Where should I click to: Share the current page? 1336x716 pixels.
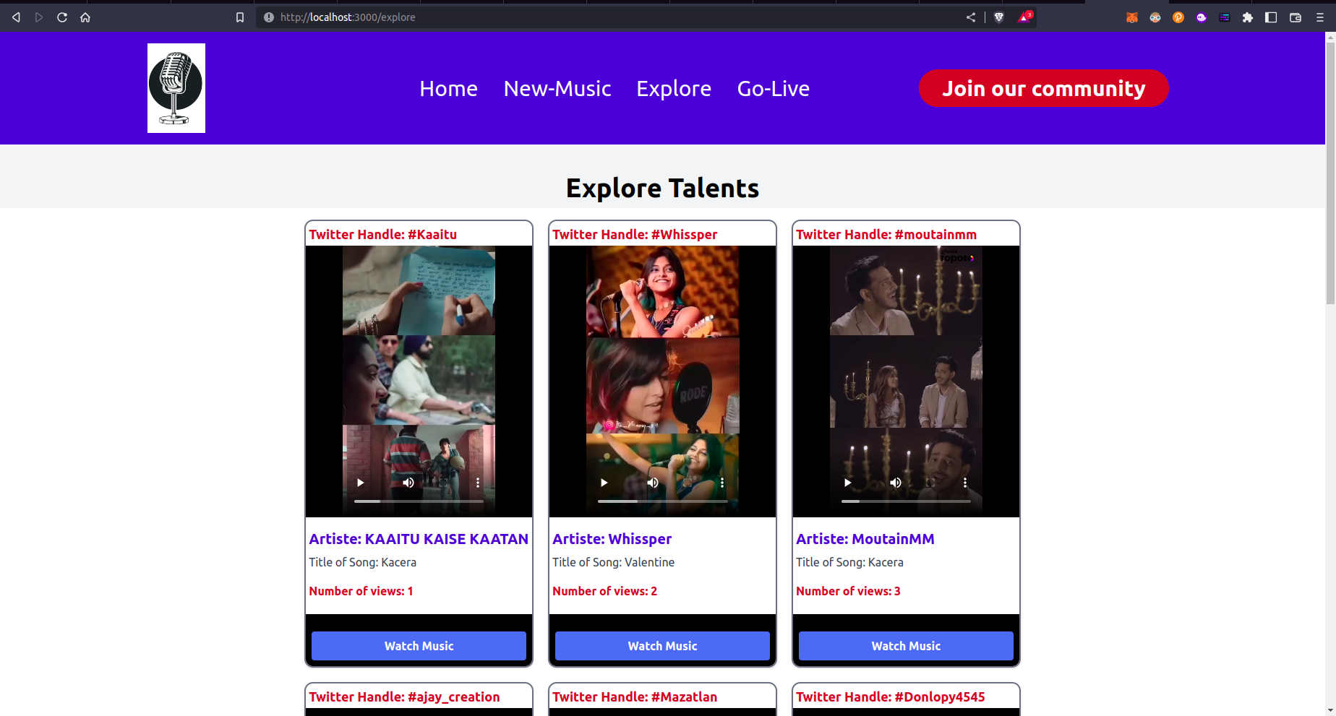tap(971, 17)
